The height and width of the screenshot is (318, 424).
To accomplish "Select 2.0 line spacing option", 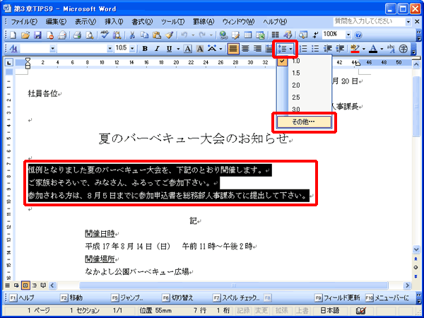I will coord(305,86).
